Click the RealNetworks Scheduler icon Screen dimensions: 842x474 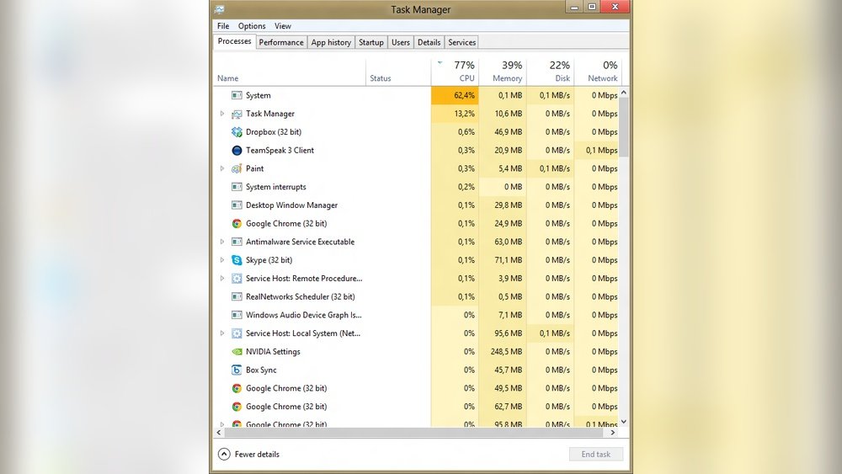click(x=237, y=296)
